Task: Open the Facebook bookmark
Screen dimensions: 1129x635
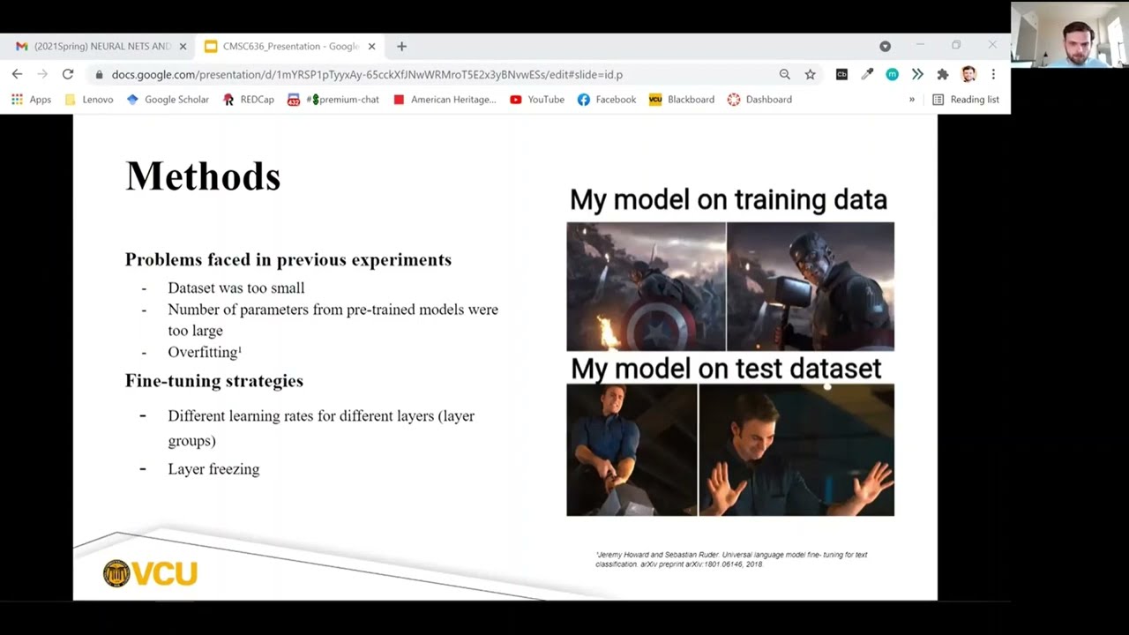Action: coord(607,100)
